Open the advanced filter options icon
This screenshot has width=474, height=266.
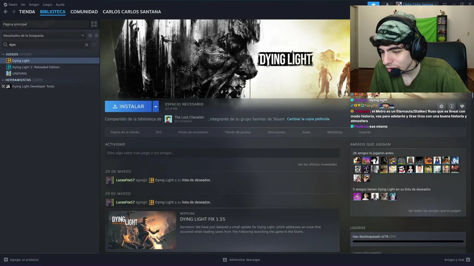pyautogui.click(x=94, y=45)
